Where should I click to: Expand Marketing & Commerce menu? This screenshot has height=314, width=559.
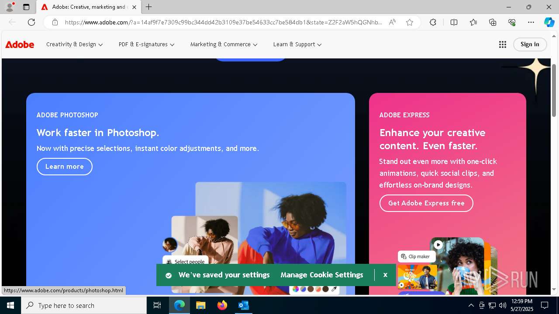(x=224, y=44)
